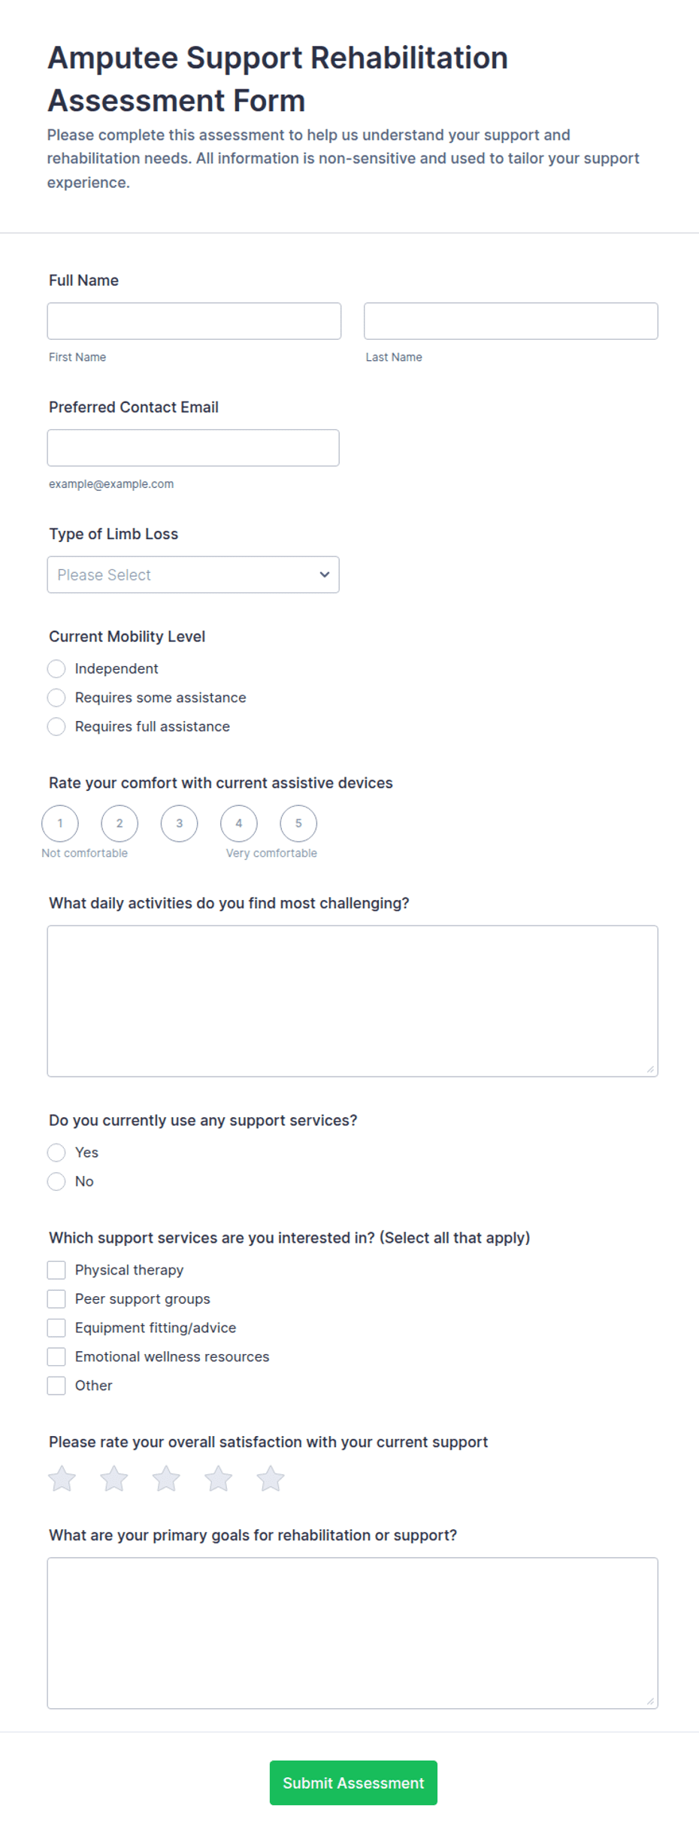Focus the First Name input field
Viewport: 699px width, 1842px height.
point(194,321)
